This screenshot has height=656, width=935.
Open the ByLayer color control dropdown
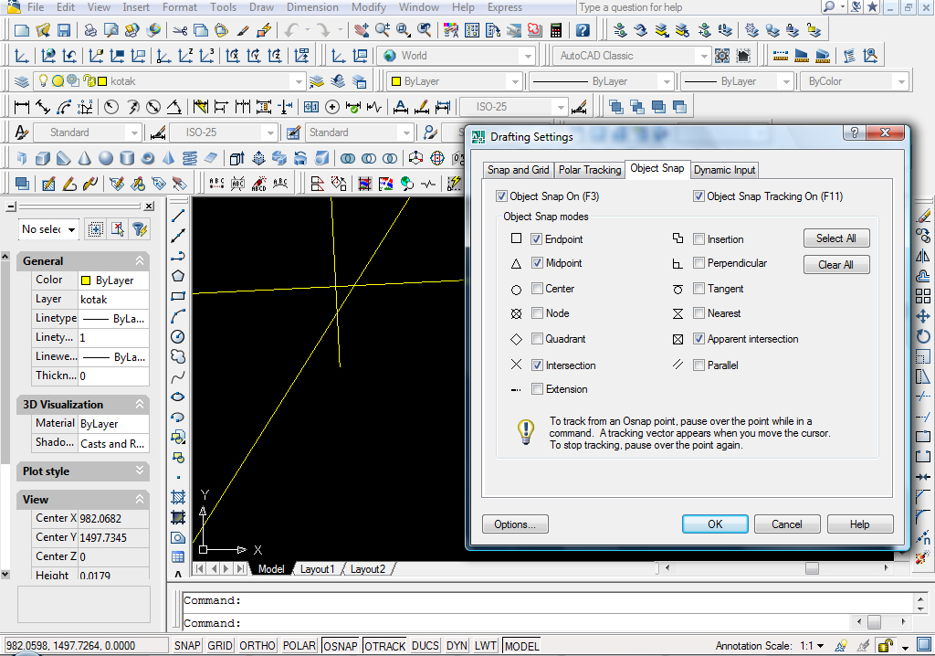pyautogui.click(x=515, y=81)
